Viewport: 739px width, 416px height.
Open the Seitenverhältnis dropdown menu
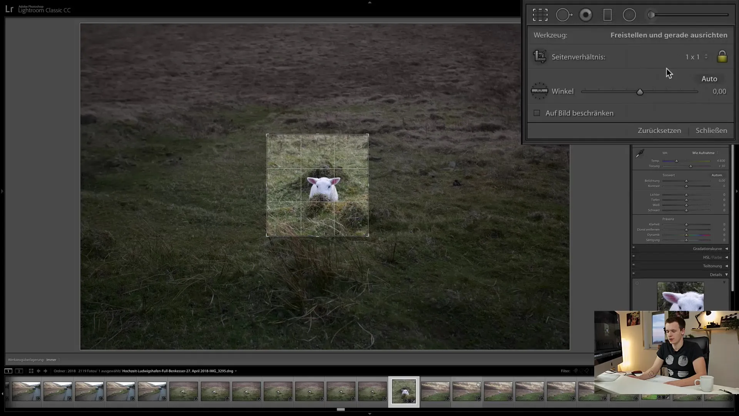[x=696, y=56]
